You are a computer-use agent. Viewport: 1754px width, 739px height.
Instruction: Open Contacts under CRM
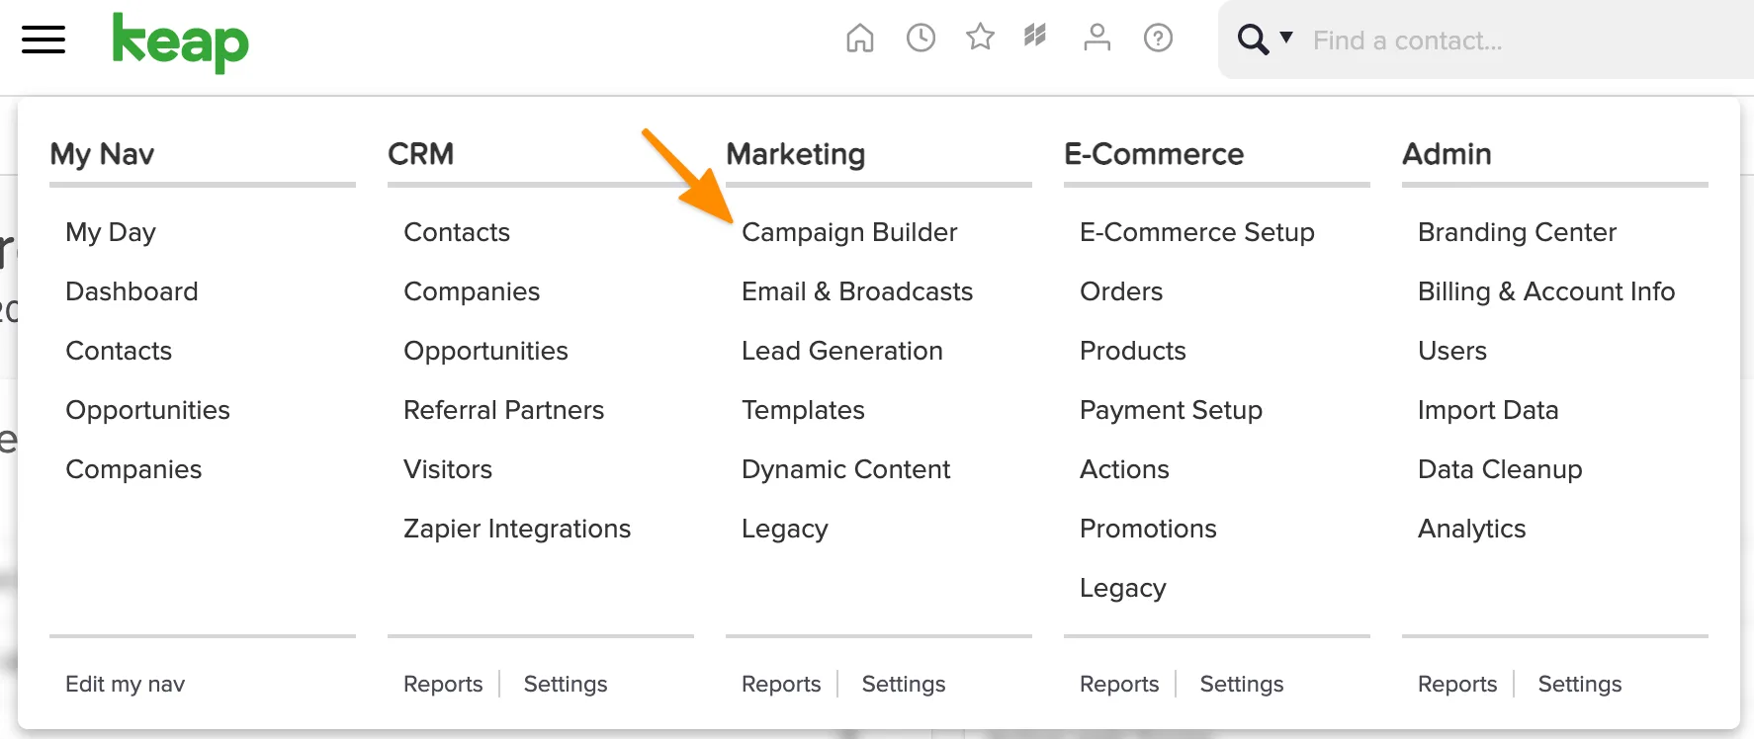point(457,232)
